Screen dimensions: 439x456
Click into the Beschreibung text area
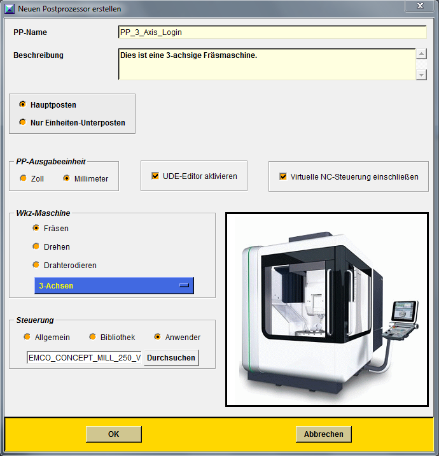267,64
